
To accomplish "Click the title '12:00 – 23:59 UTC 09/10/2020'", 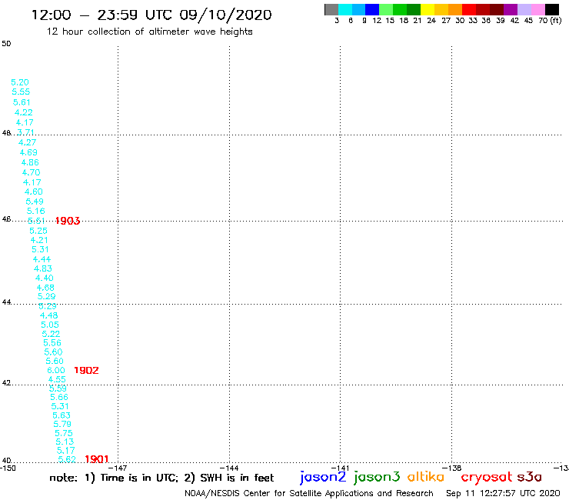I will pos(151,15).
